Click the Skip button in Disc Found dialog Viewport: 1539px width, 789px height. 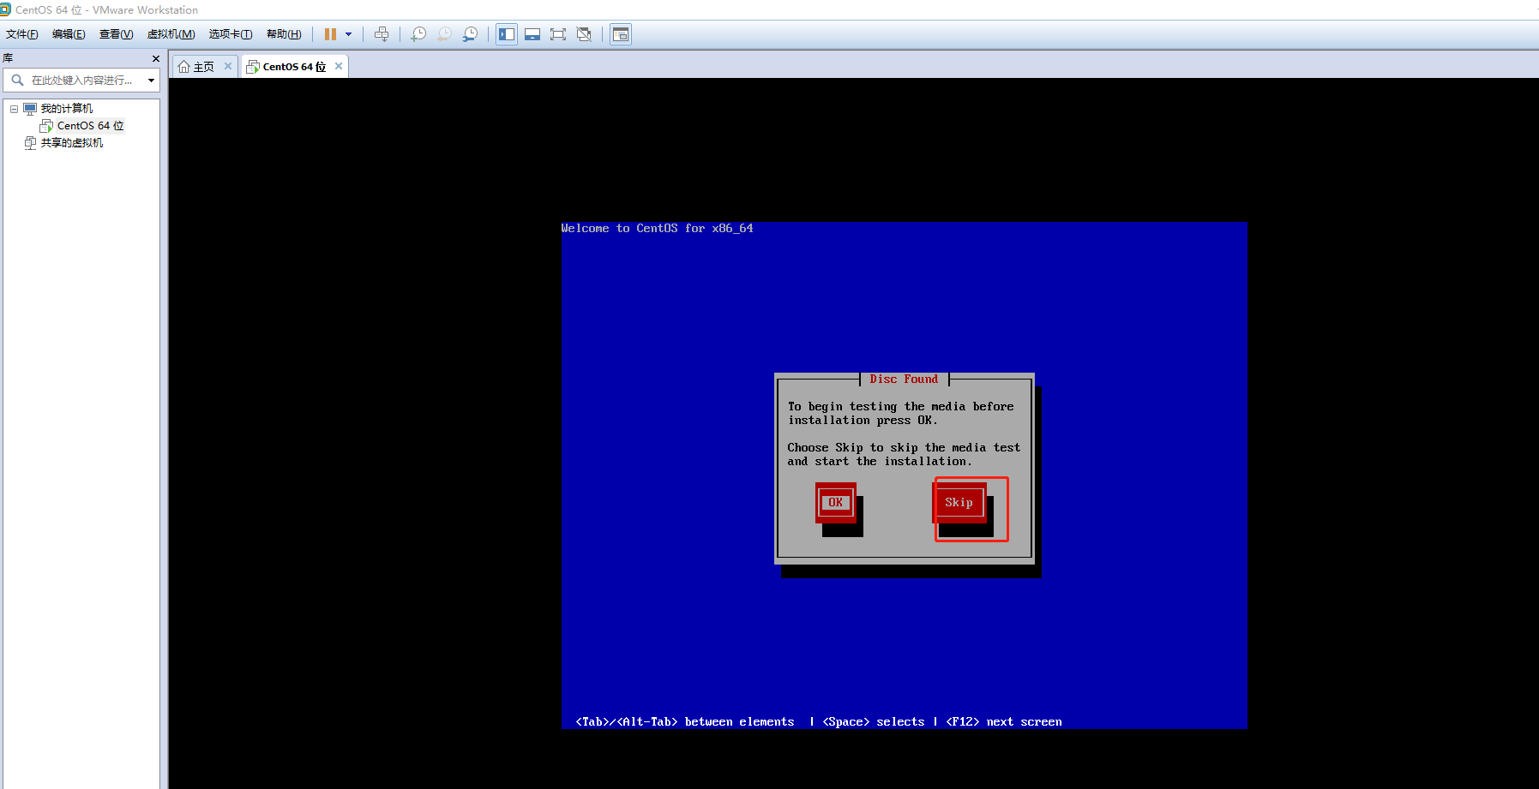pos(959,503)
